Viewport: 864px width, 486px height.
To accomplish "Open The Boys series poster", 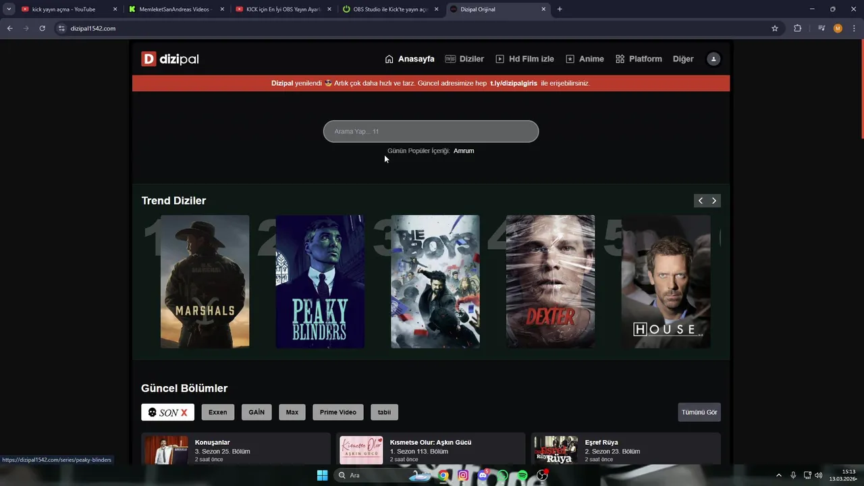I will (435, 281).
